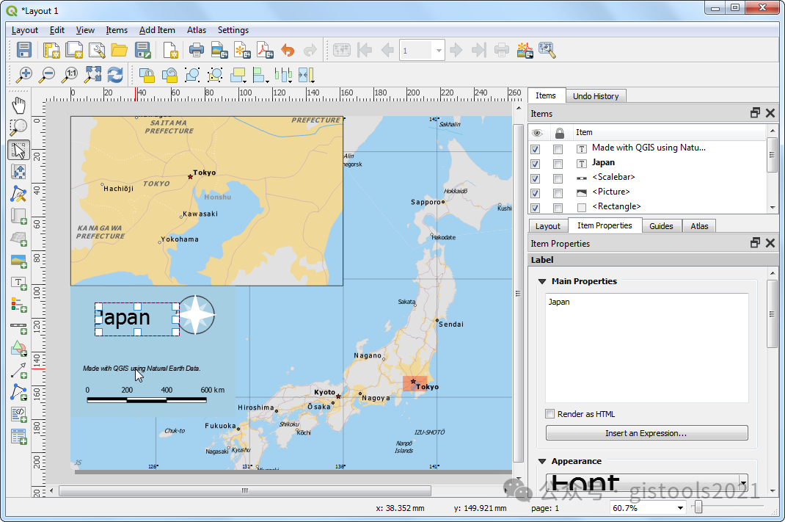Open the Atlas Settings toolbar icon
Image resolution: width=785 pixels, height=522 pixels.
click(x=547, y=50)
